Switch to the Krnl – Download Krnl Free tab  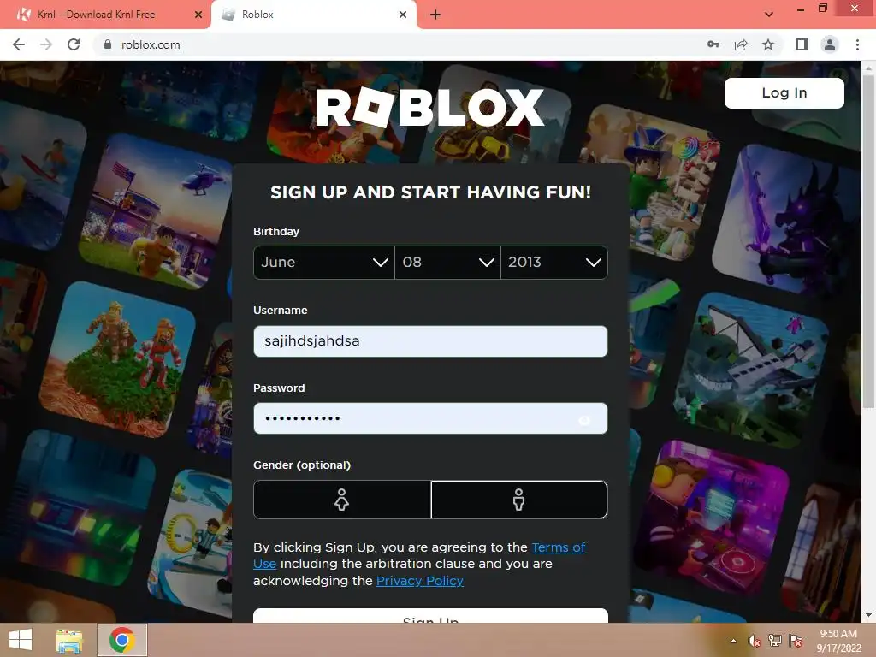click(105, 15)
